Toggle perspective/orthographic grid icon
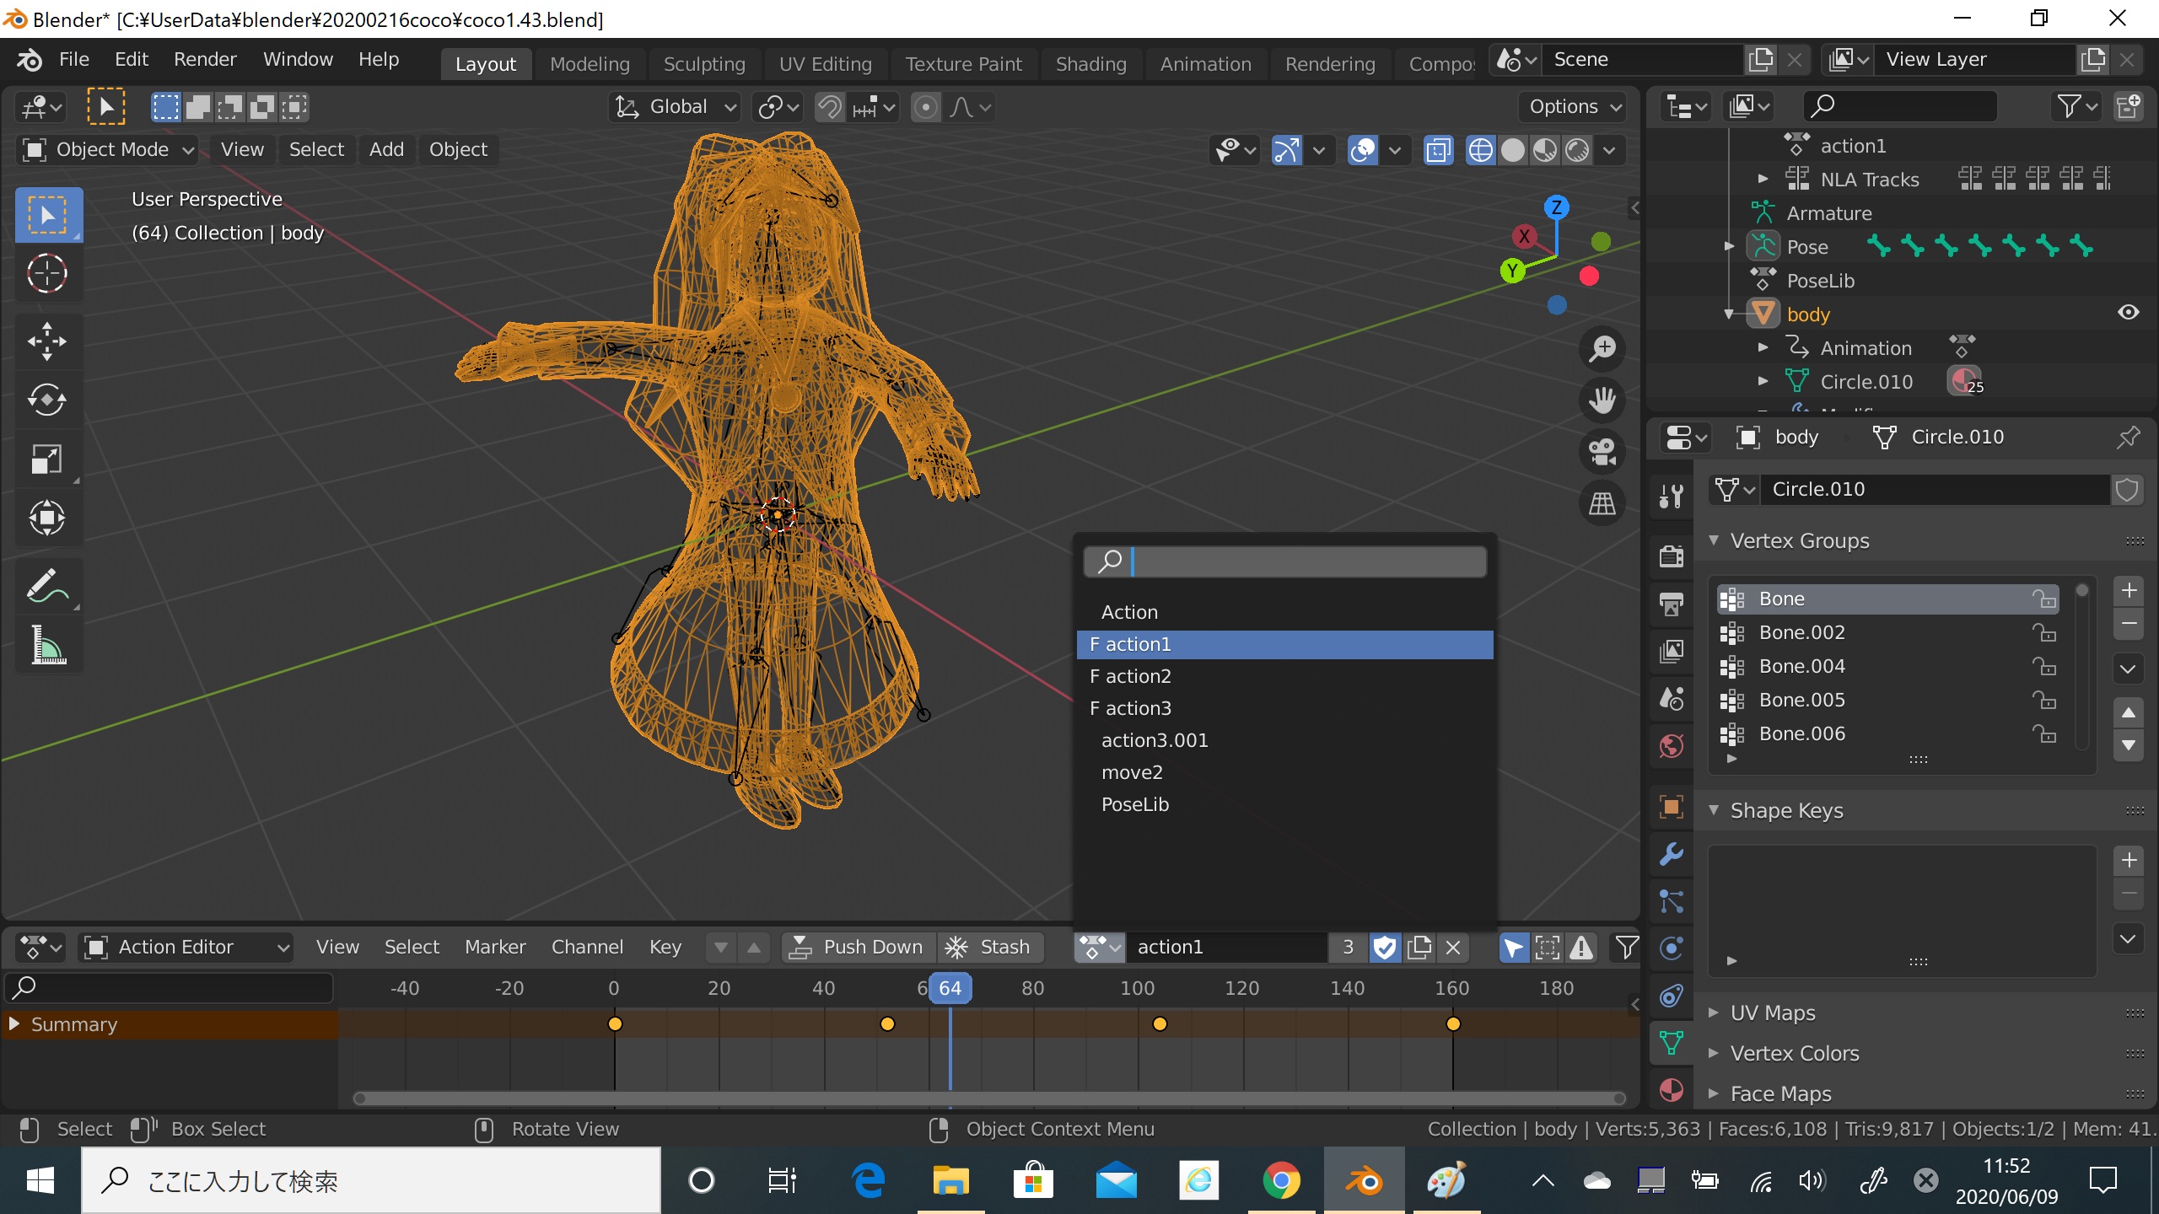 point(1602,504)
